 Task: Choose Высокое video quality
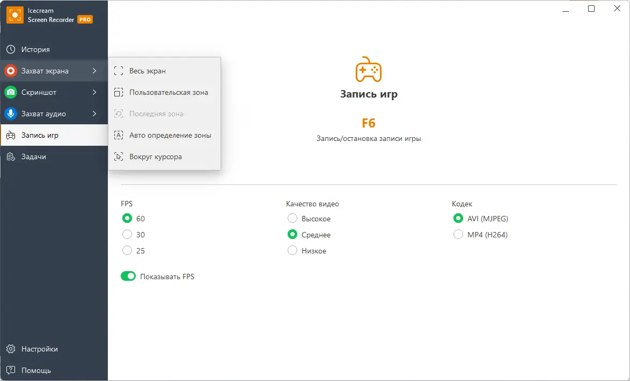tap(292, 219)
